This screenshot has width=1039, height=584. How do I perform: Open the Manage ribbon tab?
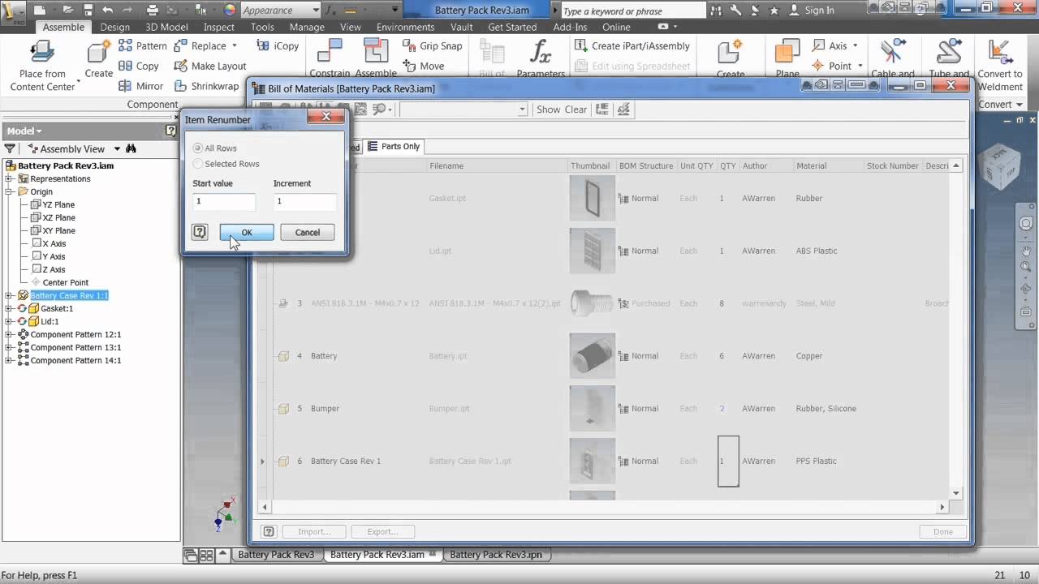[307, 27]
